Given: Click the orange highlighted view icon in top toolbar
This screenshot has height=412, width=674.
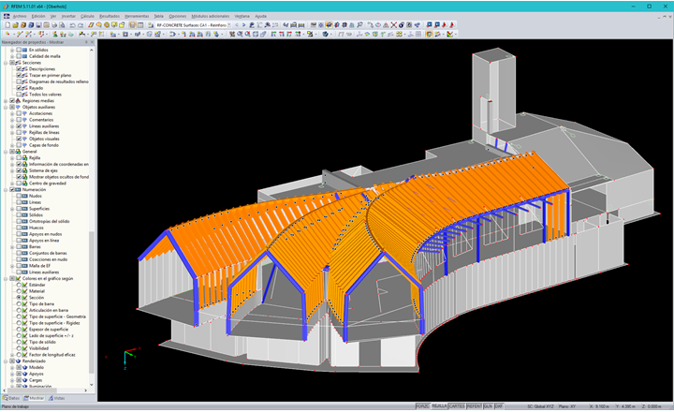Looking at the screenshot, I should click(329, 25).
